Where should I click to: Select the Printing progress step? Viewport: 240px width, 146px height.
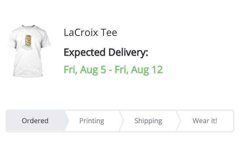pos(92,121)
